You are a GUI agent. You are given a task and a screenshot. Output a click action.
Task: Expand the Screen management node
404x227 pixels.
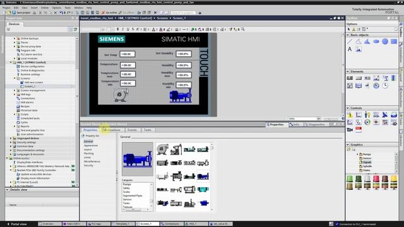point(15,90)
